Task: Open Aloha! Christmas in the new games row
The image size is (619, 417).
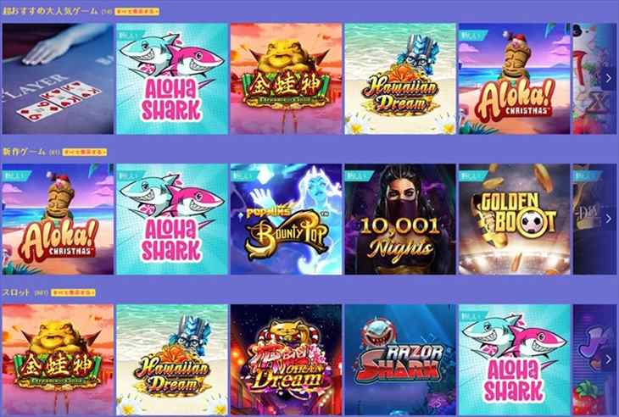Action: click(58, 219)
